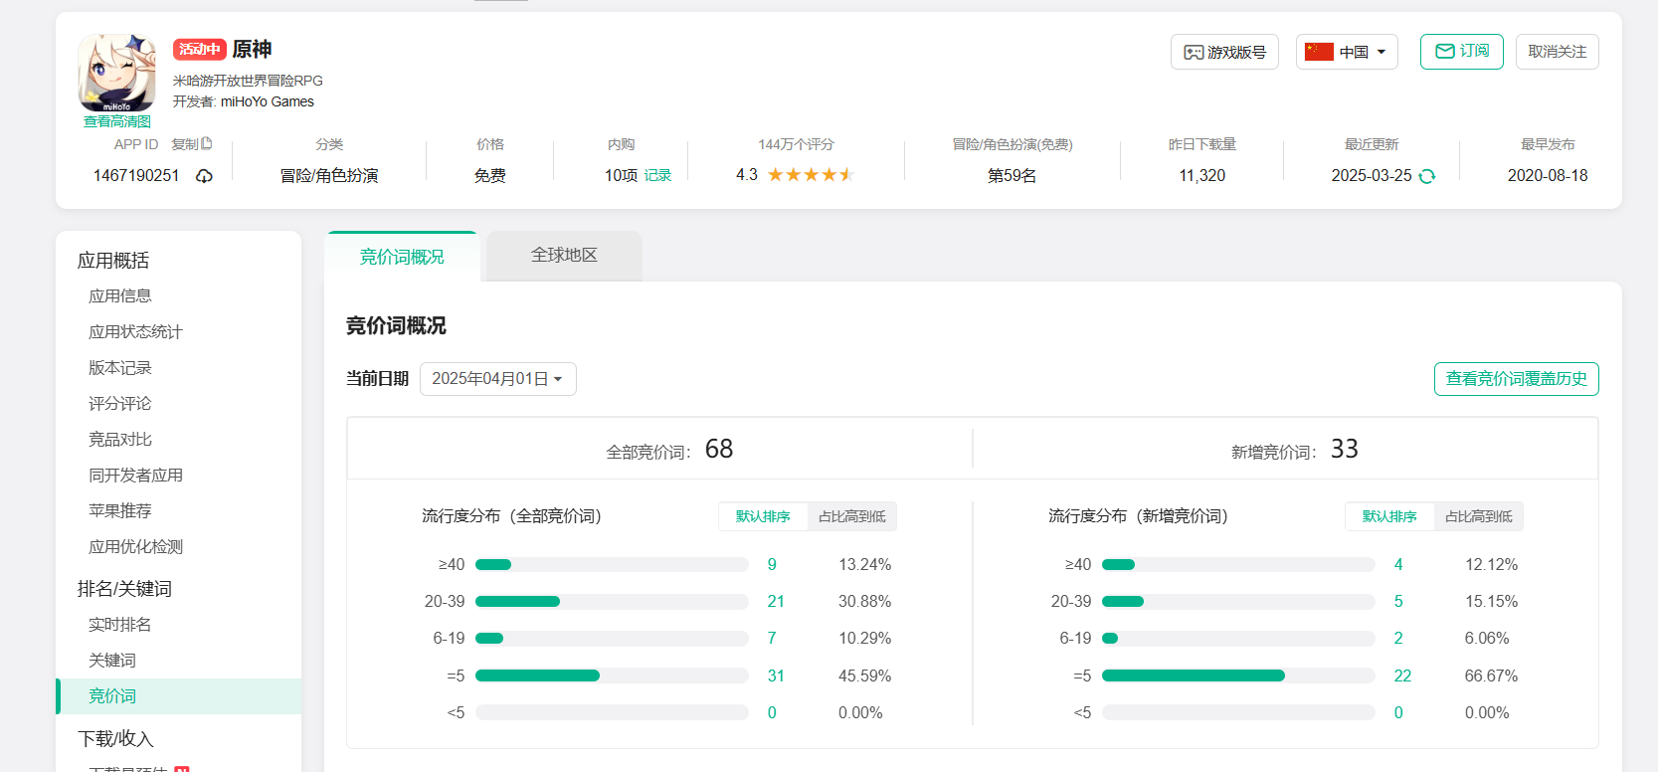The height and width of the screenshot is (772, 1658).
Task: Click the 66.67% progress bar in 新增竞价词
Action: tap(1238, 675)
